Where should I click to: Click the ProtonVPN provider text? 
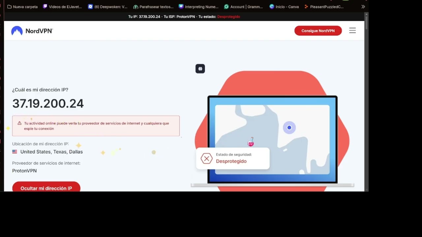click(x=24, y=171)
